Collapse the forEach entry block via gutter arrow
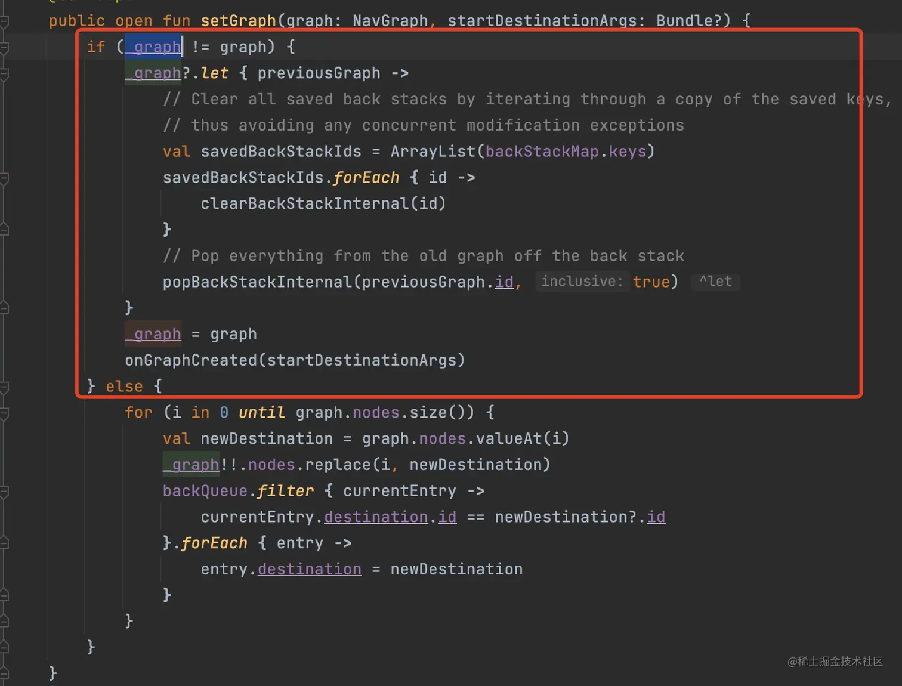This screenshot has width=902, height=686. [5, 543]
